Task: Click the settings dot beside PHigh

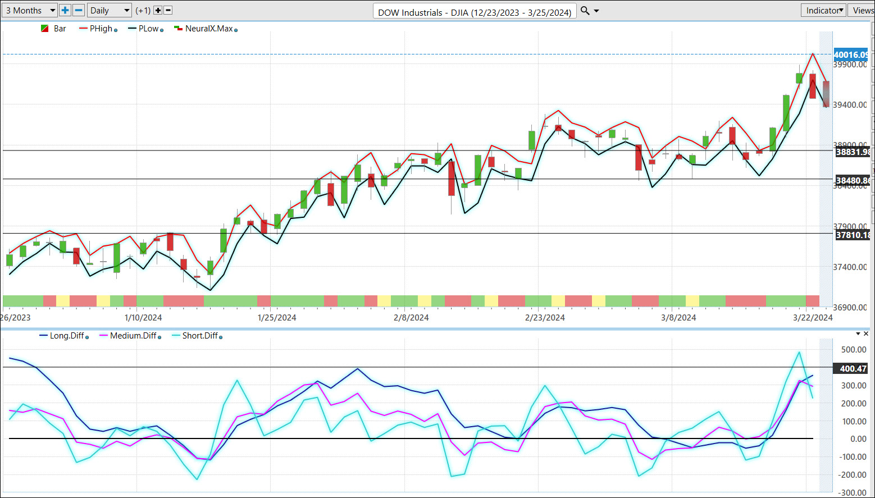Action: click(116, 30)
